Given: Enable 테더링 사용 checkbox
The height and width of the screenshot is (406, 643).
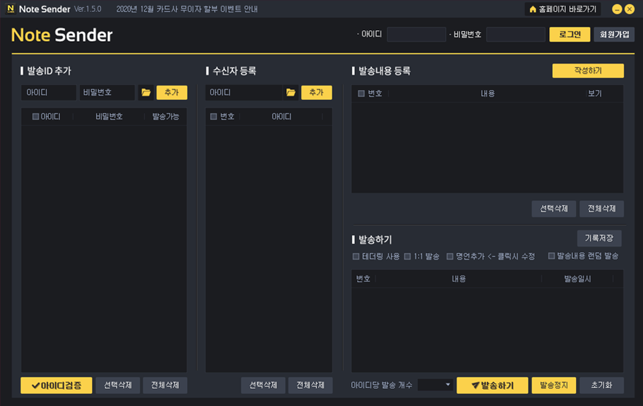Looking at the screenshot, I should 356,256.
